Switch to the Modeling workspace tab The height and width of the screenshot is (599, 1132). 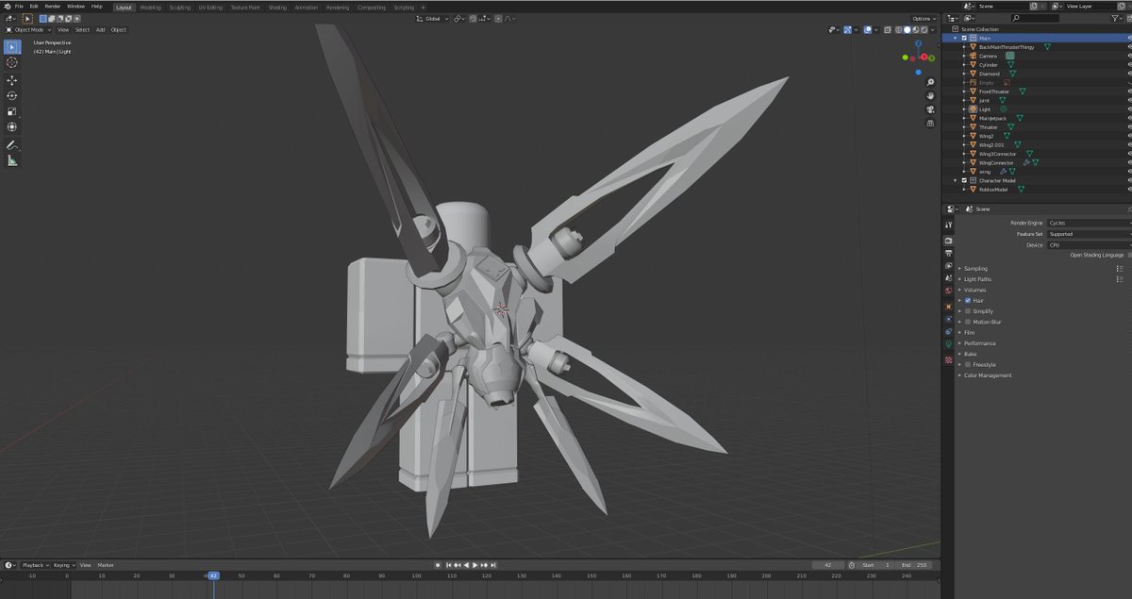[151, 7]
